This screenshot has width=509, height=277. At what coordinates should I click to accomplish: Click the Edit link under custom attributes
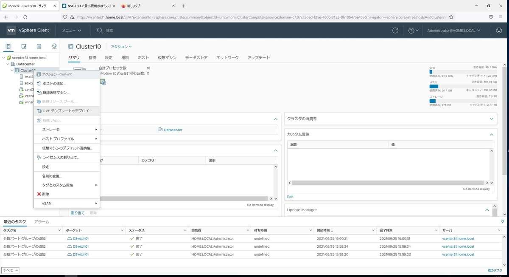[290, 197]
